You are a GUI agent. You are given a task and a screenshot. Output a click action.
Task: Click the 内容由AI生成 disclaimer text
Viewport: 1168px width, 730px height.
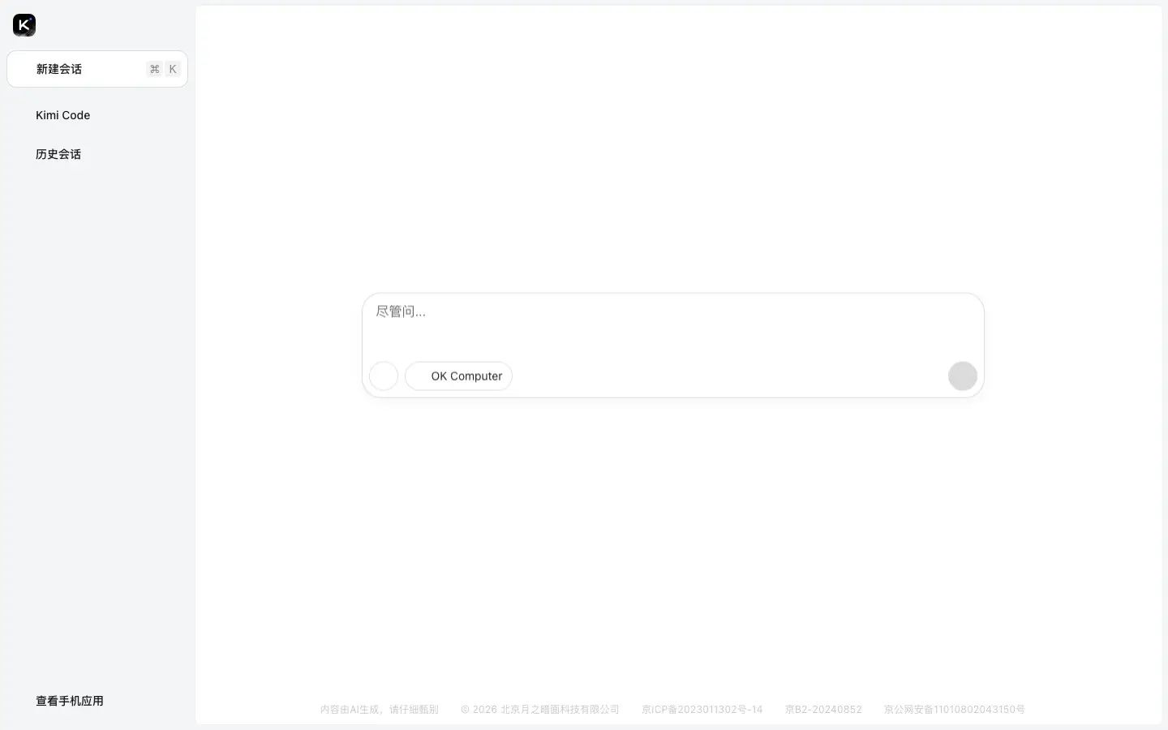pyautogui.click(x=379, y=710)
